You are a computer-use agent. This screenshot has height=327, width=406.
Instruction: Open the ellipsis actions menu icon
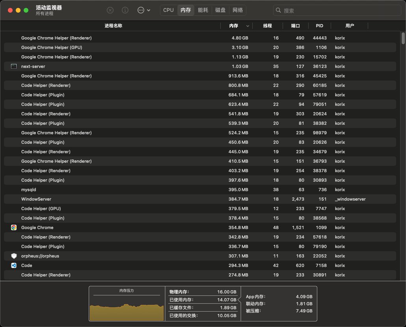141,10
